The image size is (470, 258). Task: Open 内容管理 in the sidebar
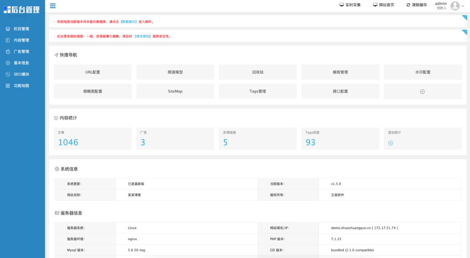point(21,40)
